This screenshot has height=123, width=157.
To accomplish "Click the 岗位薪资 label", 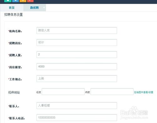I will coord(15,67).
